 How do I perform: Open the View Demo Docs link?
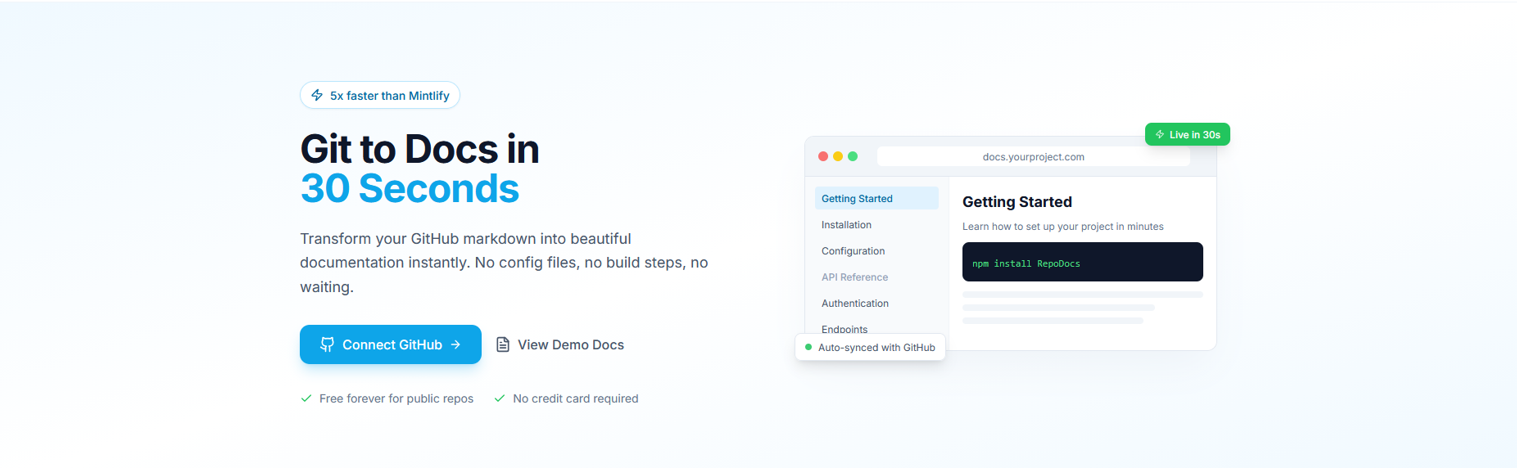[x=560, y=344]
